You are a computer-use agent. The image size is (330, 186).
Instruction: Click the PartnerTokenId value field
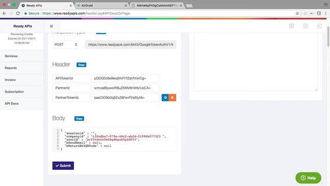click(125, 98)
